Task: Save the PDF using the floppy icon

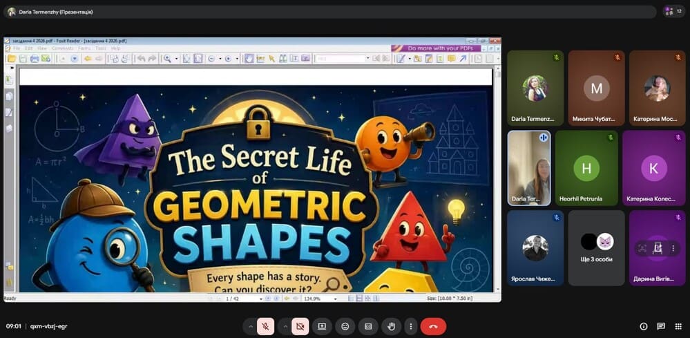Action: (23, 59)
